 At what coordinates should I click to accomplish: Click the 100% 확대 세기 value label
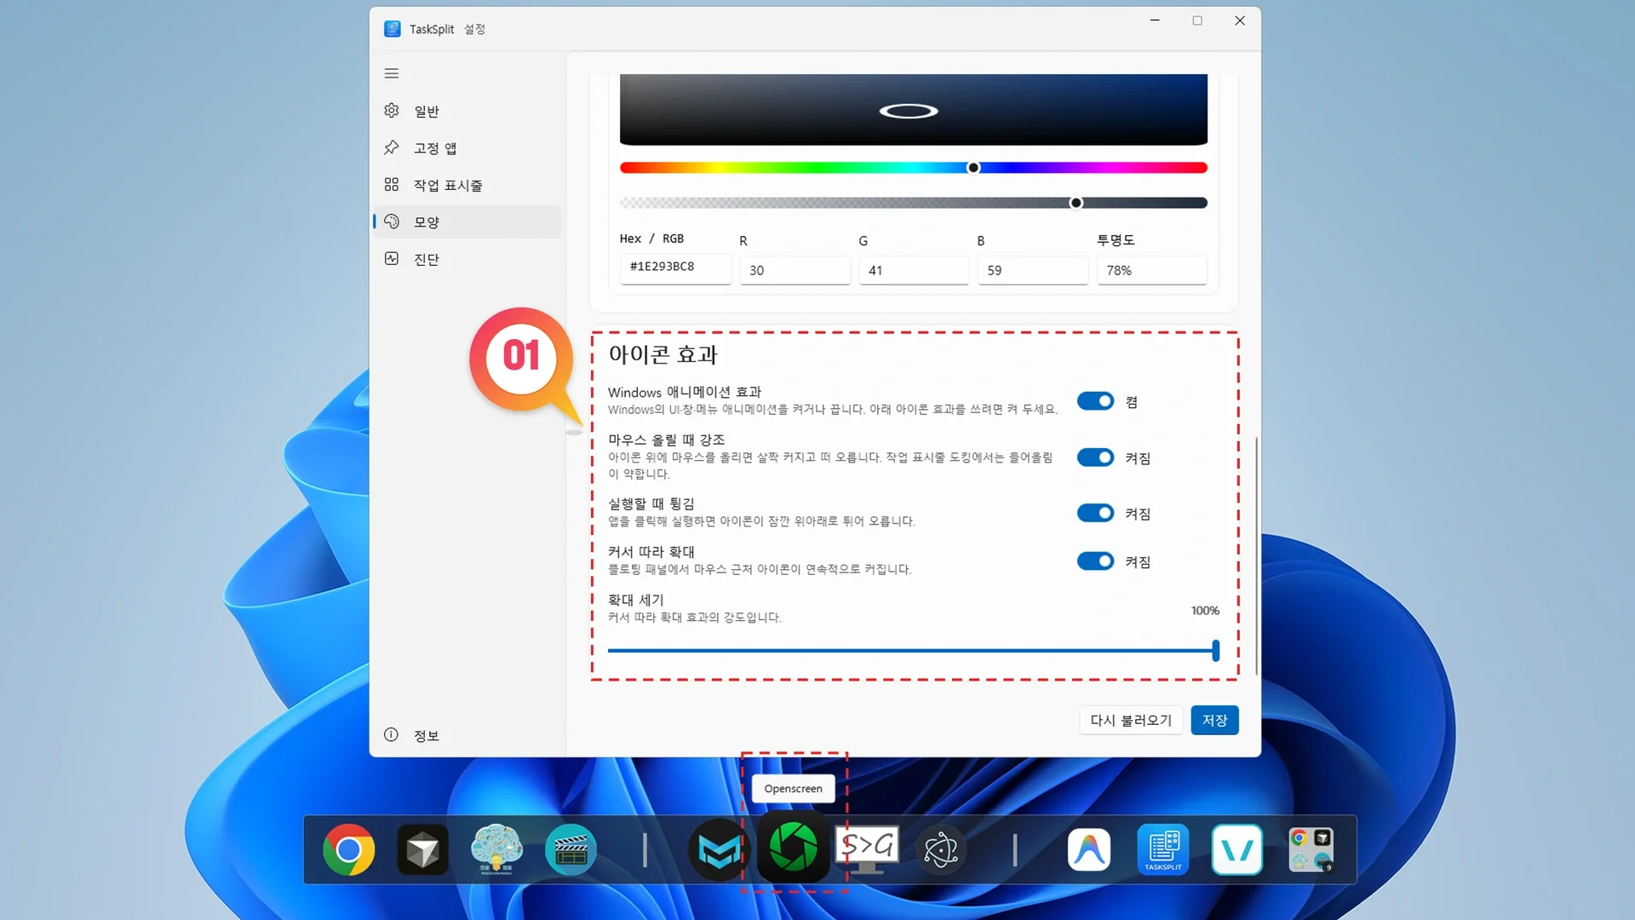(x=1205, y=611)
